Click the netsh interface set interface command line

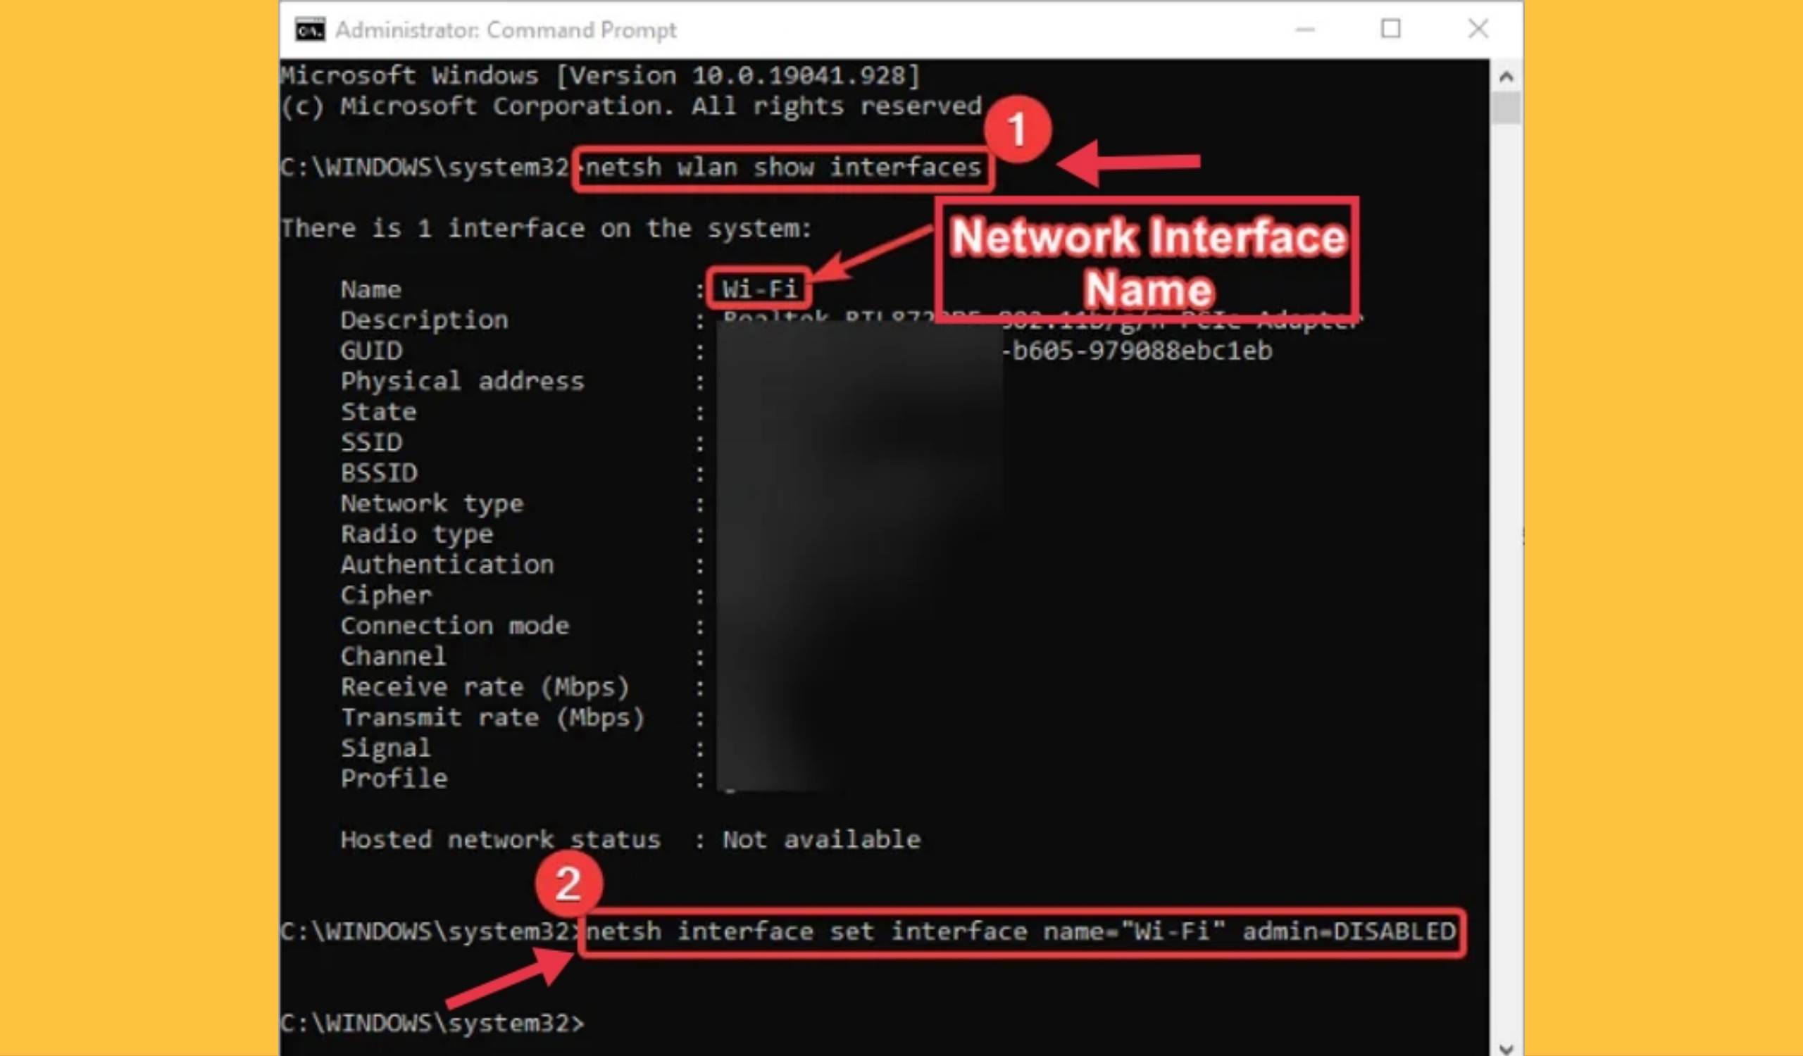[x=1020, y=930]
